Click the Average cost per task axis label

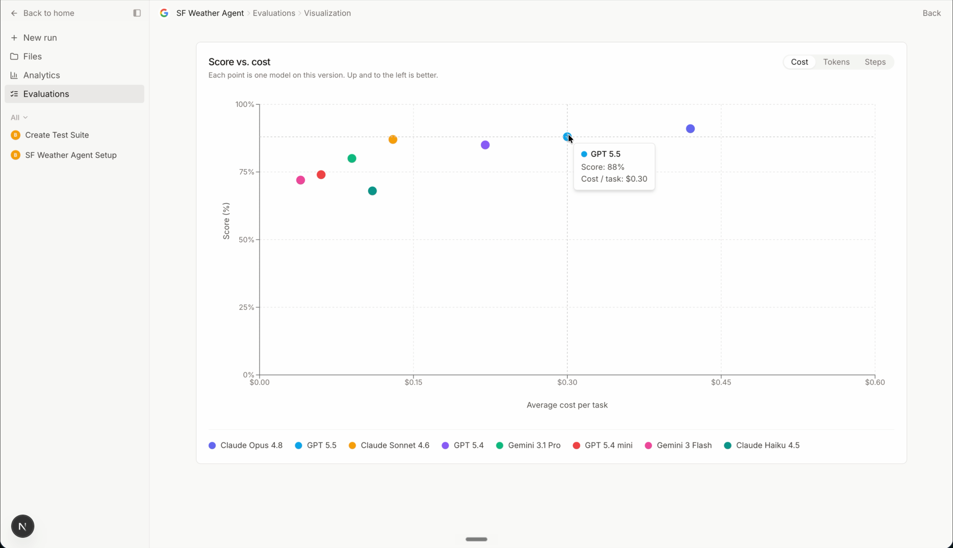pos(567,405)
